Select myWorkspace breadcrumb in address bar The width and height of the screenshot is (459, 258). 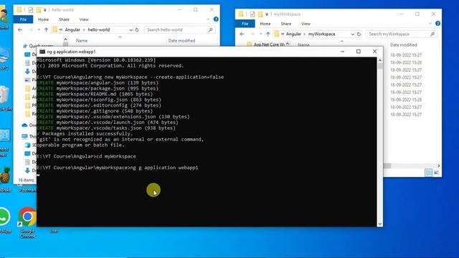click(x=321, y=34)
